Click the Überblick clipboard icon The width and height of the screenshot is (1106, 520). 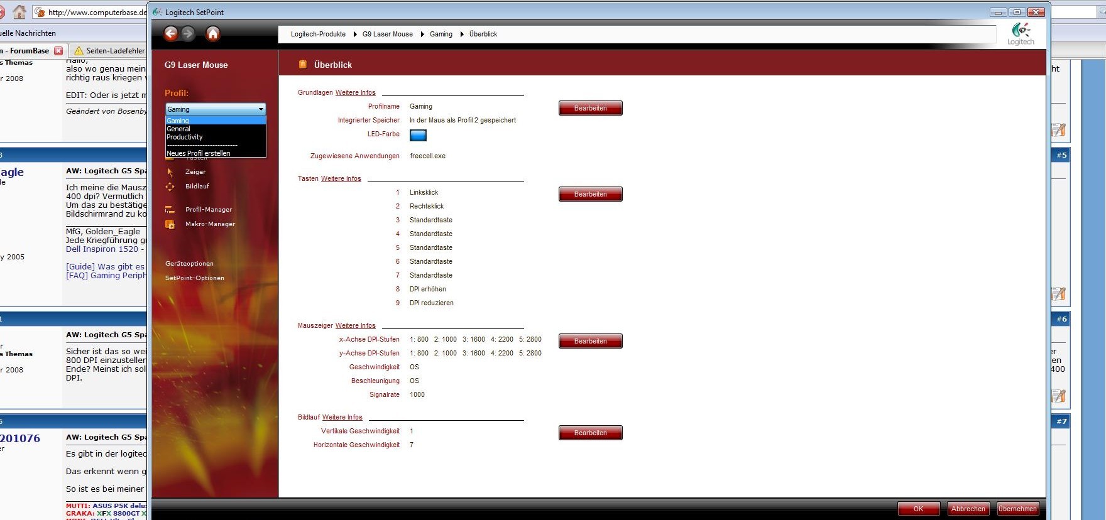tap(302, 64)
